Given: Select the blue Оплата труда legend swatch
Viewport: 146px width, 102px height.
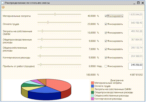Looking at the screenshot, I should [x=92, y=86].
